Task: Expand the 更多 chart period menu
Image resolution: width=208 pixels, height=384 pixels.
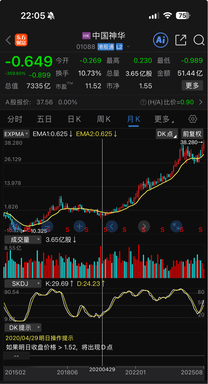Action: pos(164,119)
